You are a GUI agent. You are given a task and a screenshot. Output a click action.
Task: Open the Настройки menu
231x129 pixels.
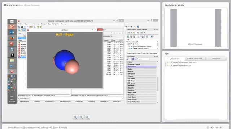tap(55, 24)
